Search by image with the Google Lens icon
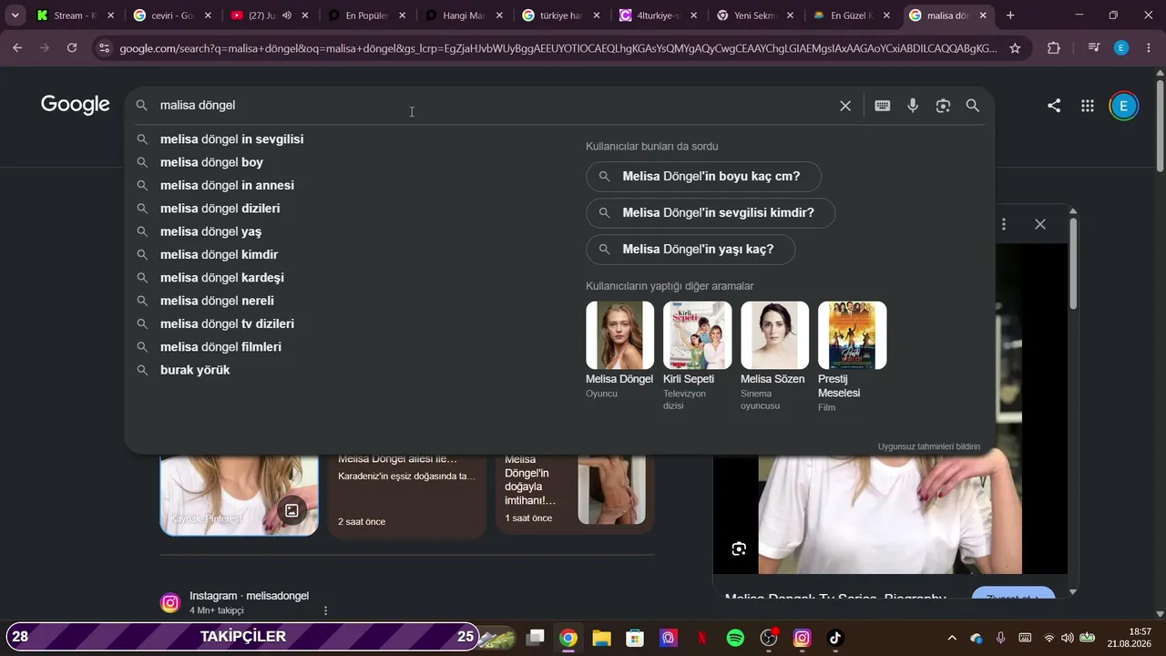Image resolution: width=1166 pixels, height=656 pixels. pos(943,106)
